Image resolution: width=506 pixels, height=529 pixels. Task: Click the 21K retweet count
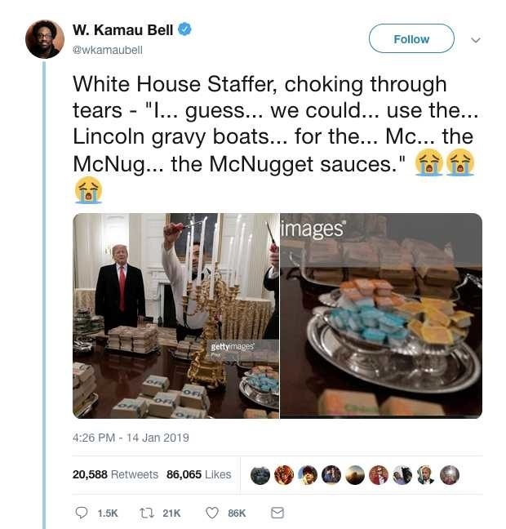(x=171, y=513)
